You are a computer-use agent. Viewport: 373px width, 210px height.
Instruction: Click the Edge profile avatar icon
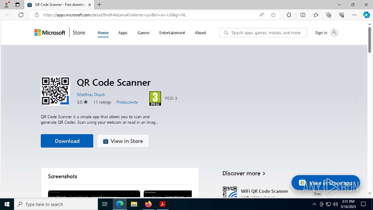tap(6, 5)
